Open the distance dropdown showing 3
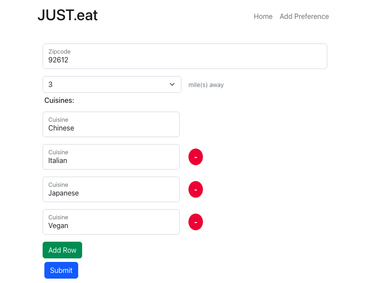Screen dimensions: 369x283 coord(112,84)
